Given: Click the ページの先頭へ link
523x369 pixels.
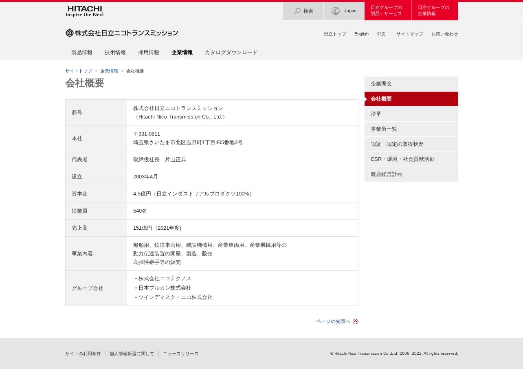Looking at the screenshot, I should (333, 321).
